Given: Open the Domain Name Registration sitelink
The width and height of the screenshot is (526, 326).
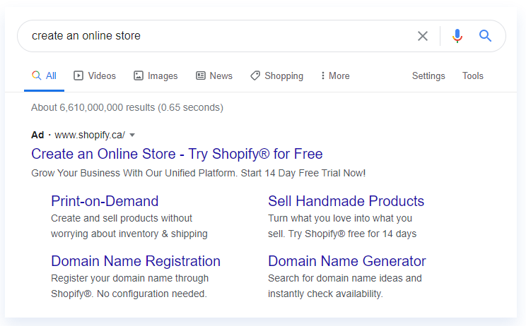Looking at the screenshot, I should 136,261.
